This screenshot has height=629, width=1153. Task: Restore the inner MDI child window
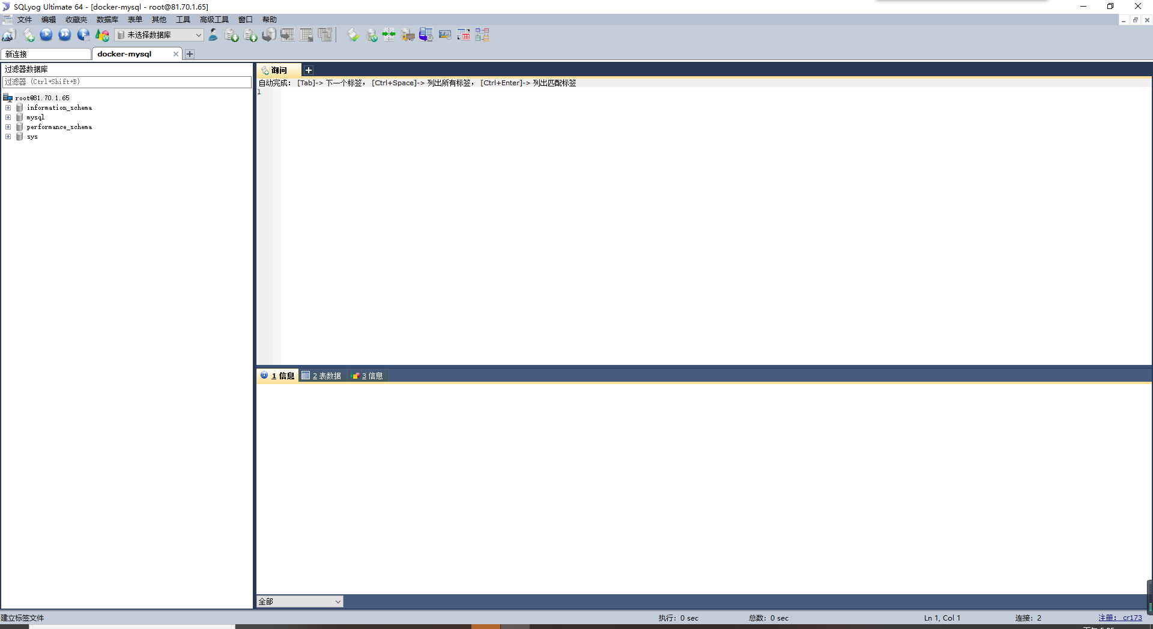(x=1135, y=20)
